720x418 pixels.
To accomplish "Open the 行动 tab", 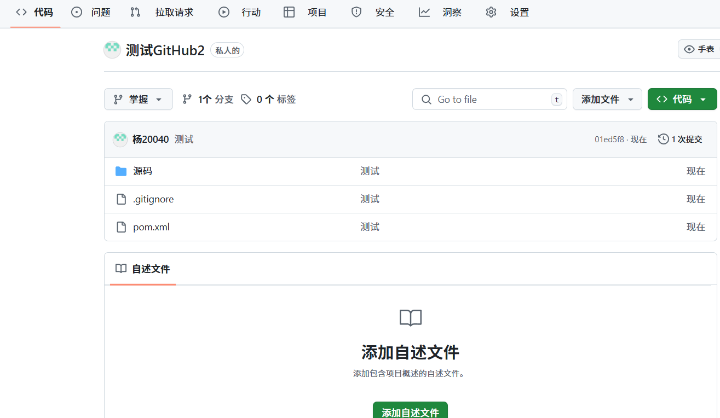I will pos(240,12).
